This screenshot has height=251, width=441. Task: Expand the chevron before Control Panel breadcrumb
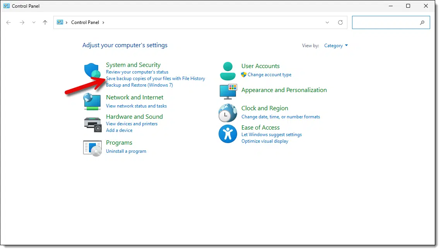point(67,22)
